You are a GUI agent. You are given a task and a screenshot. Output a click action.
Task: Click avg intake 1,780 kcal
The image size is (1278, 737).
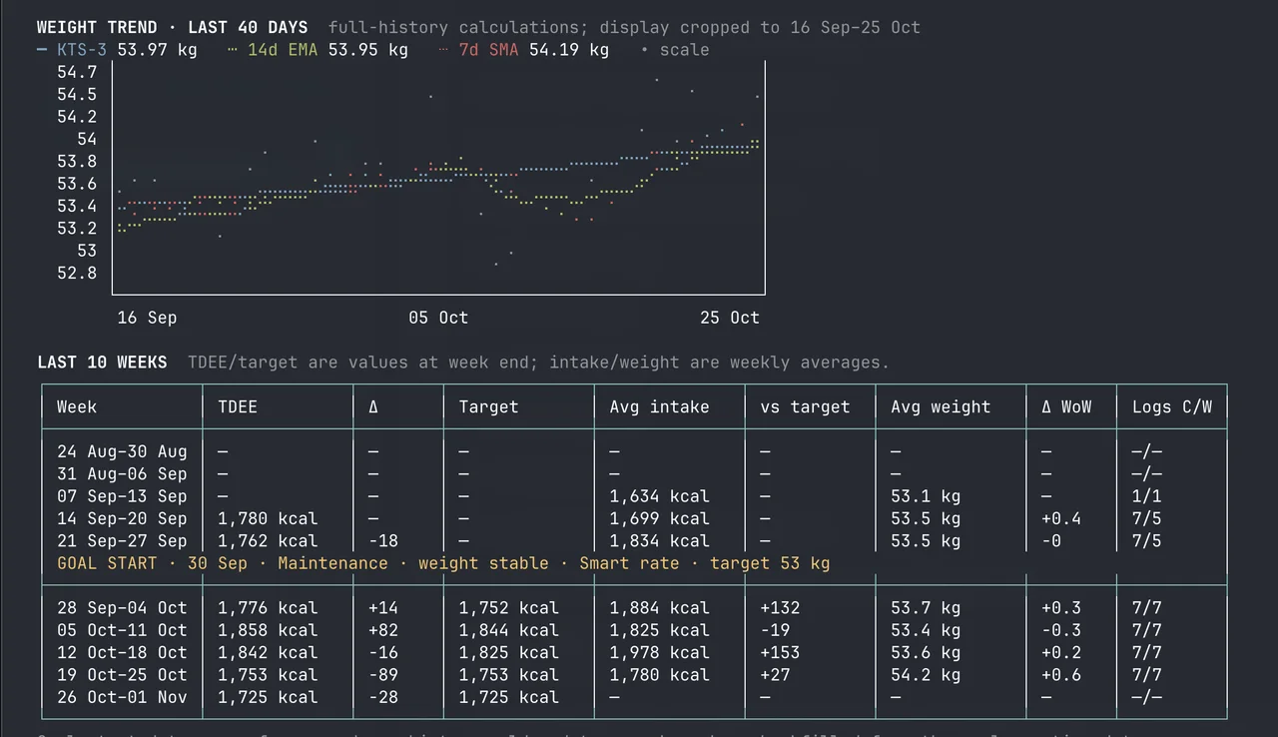[x=660, y=674]
